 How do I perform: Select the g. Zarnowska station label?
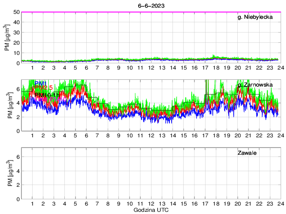pos(254,85)
